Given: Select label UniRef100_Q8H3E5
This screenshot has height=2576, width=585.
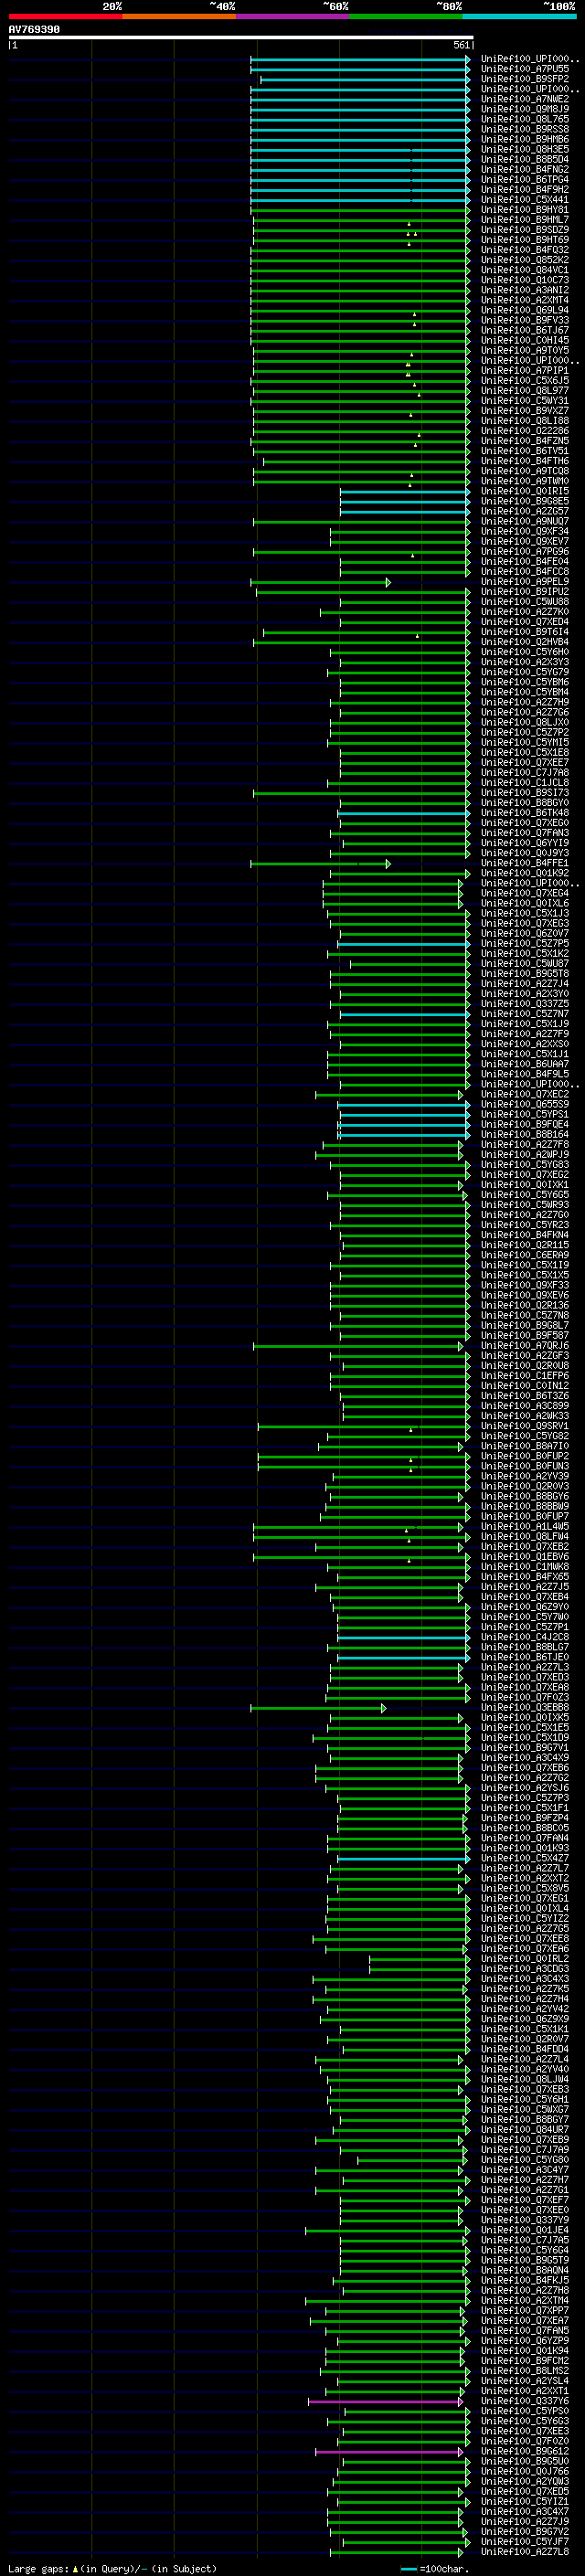Looking at the screenshot, I should coord(525,149).
